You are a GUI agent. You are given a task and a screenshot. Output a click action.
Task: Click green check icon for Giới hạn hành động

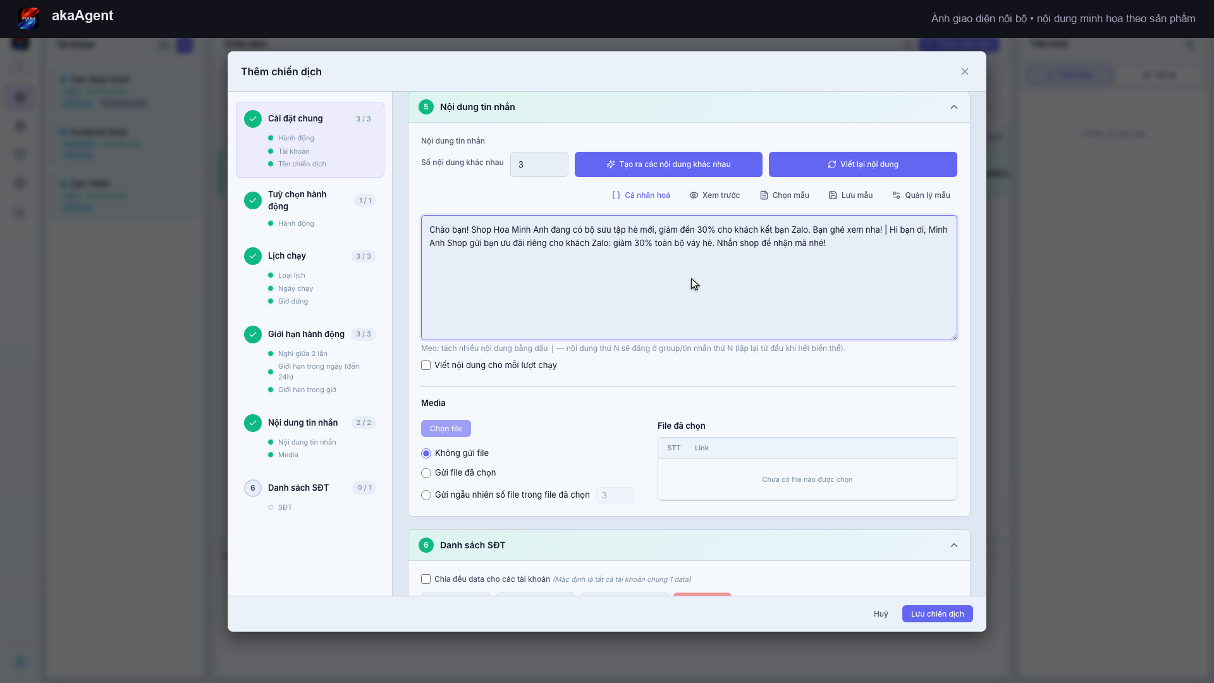point(253,335)
